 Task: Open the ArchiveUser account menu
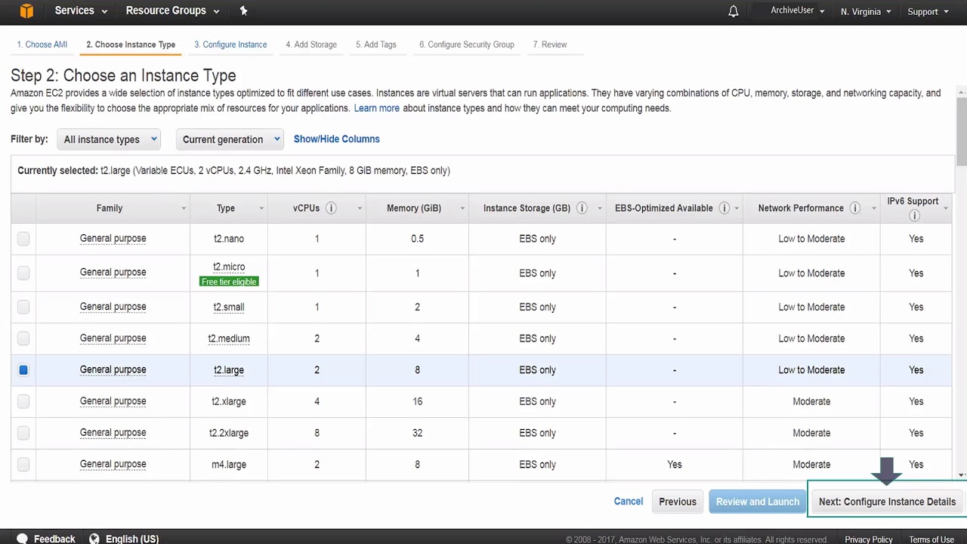click(798, 11)
